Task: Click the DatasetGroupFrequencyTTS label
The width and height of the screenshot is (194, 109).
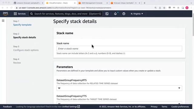Action: click(x=72, y=96)
